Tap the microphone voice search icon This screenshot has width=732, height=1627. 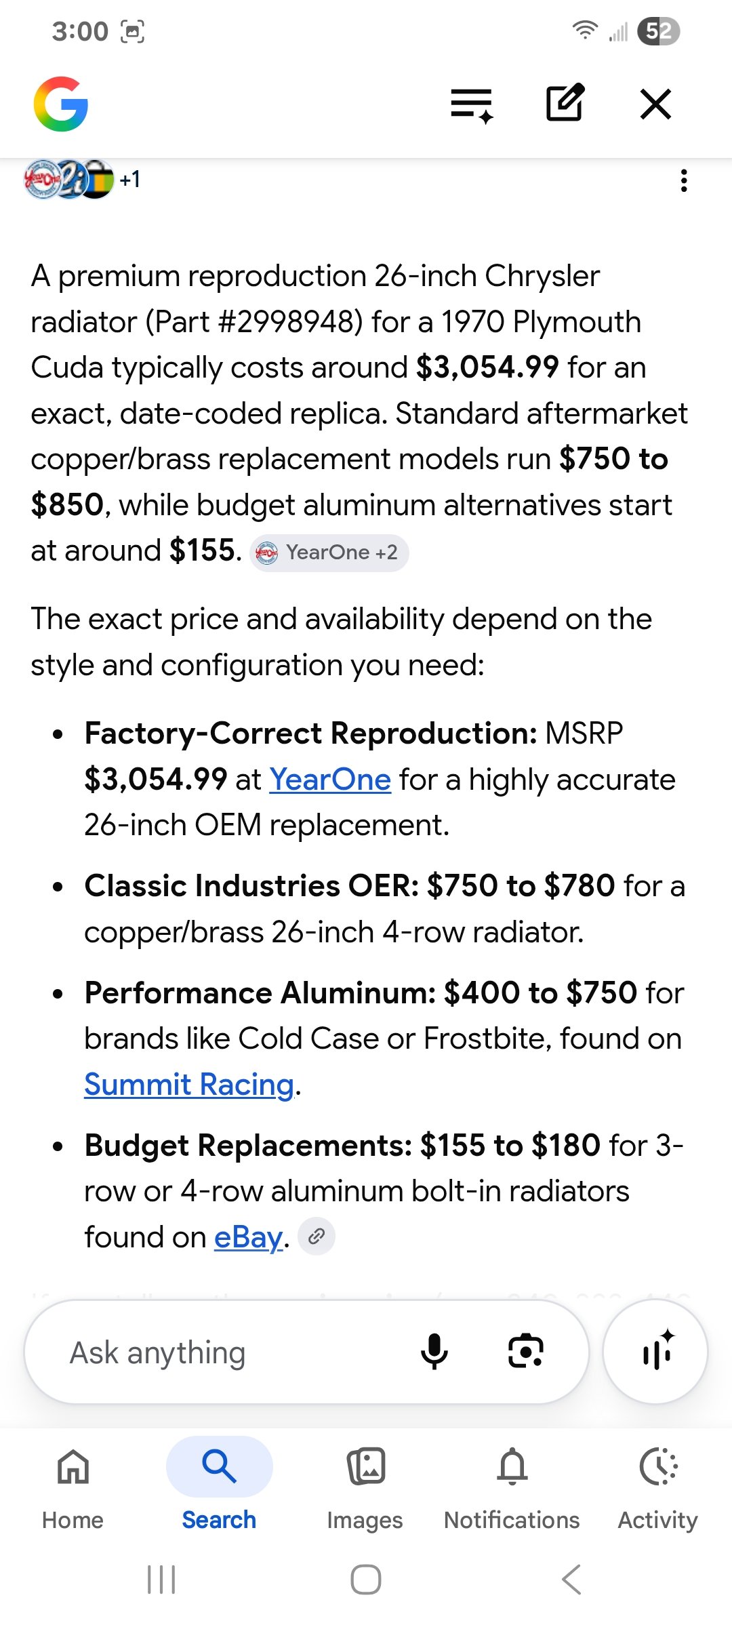coord(434,1352)
